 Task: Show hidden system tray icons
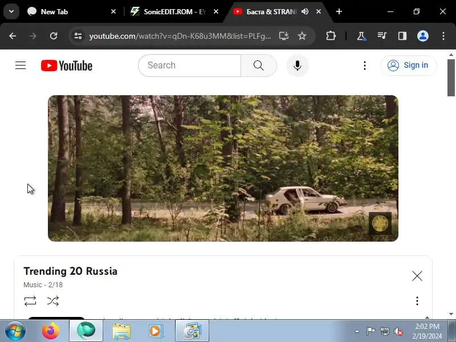point(357,331)
